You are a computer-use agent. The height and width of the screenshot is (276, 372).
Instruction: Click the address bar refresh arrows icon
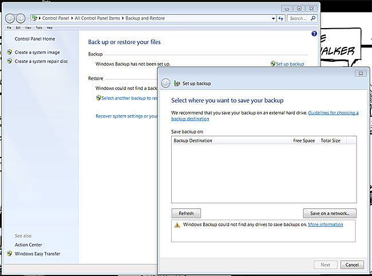click(x=281, y=18)
